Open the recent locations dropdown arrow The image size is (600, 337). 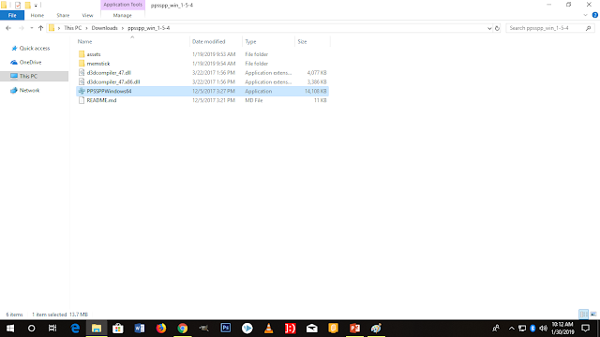[31, 28]
